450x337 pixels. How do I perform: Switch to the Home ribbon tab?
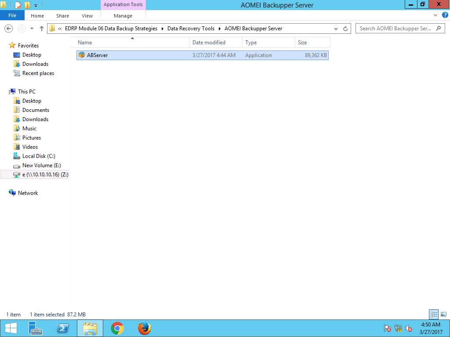(x=37, y=16)
